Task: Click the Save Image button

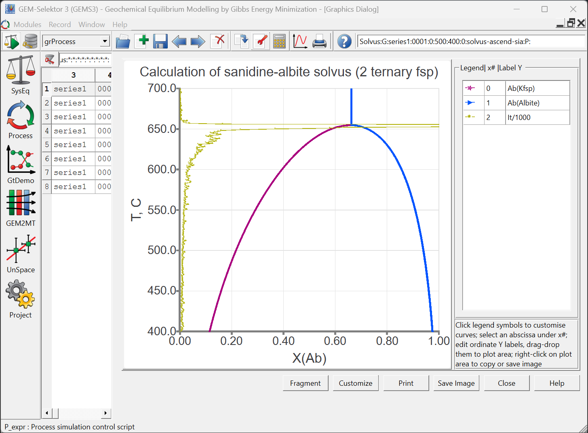Action: click(x=456, y=383)
